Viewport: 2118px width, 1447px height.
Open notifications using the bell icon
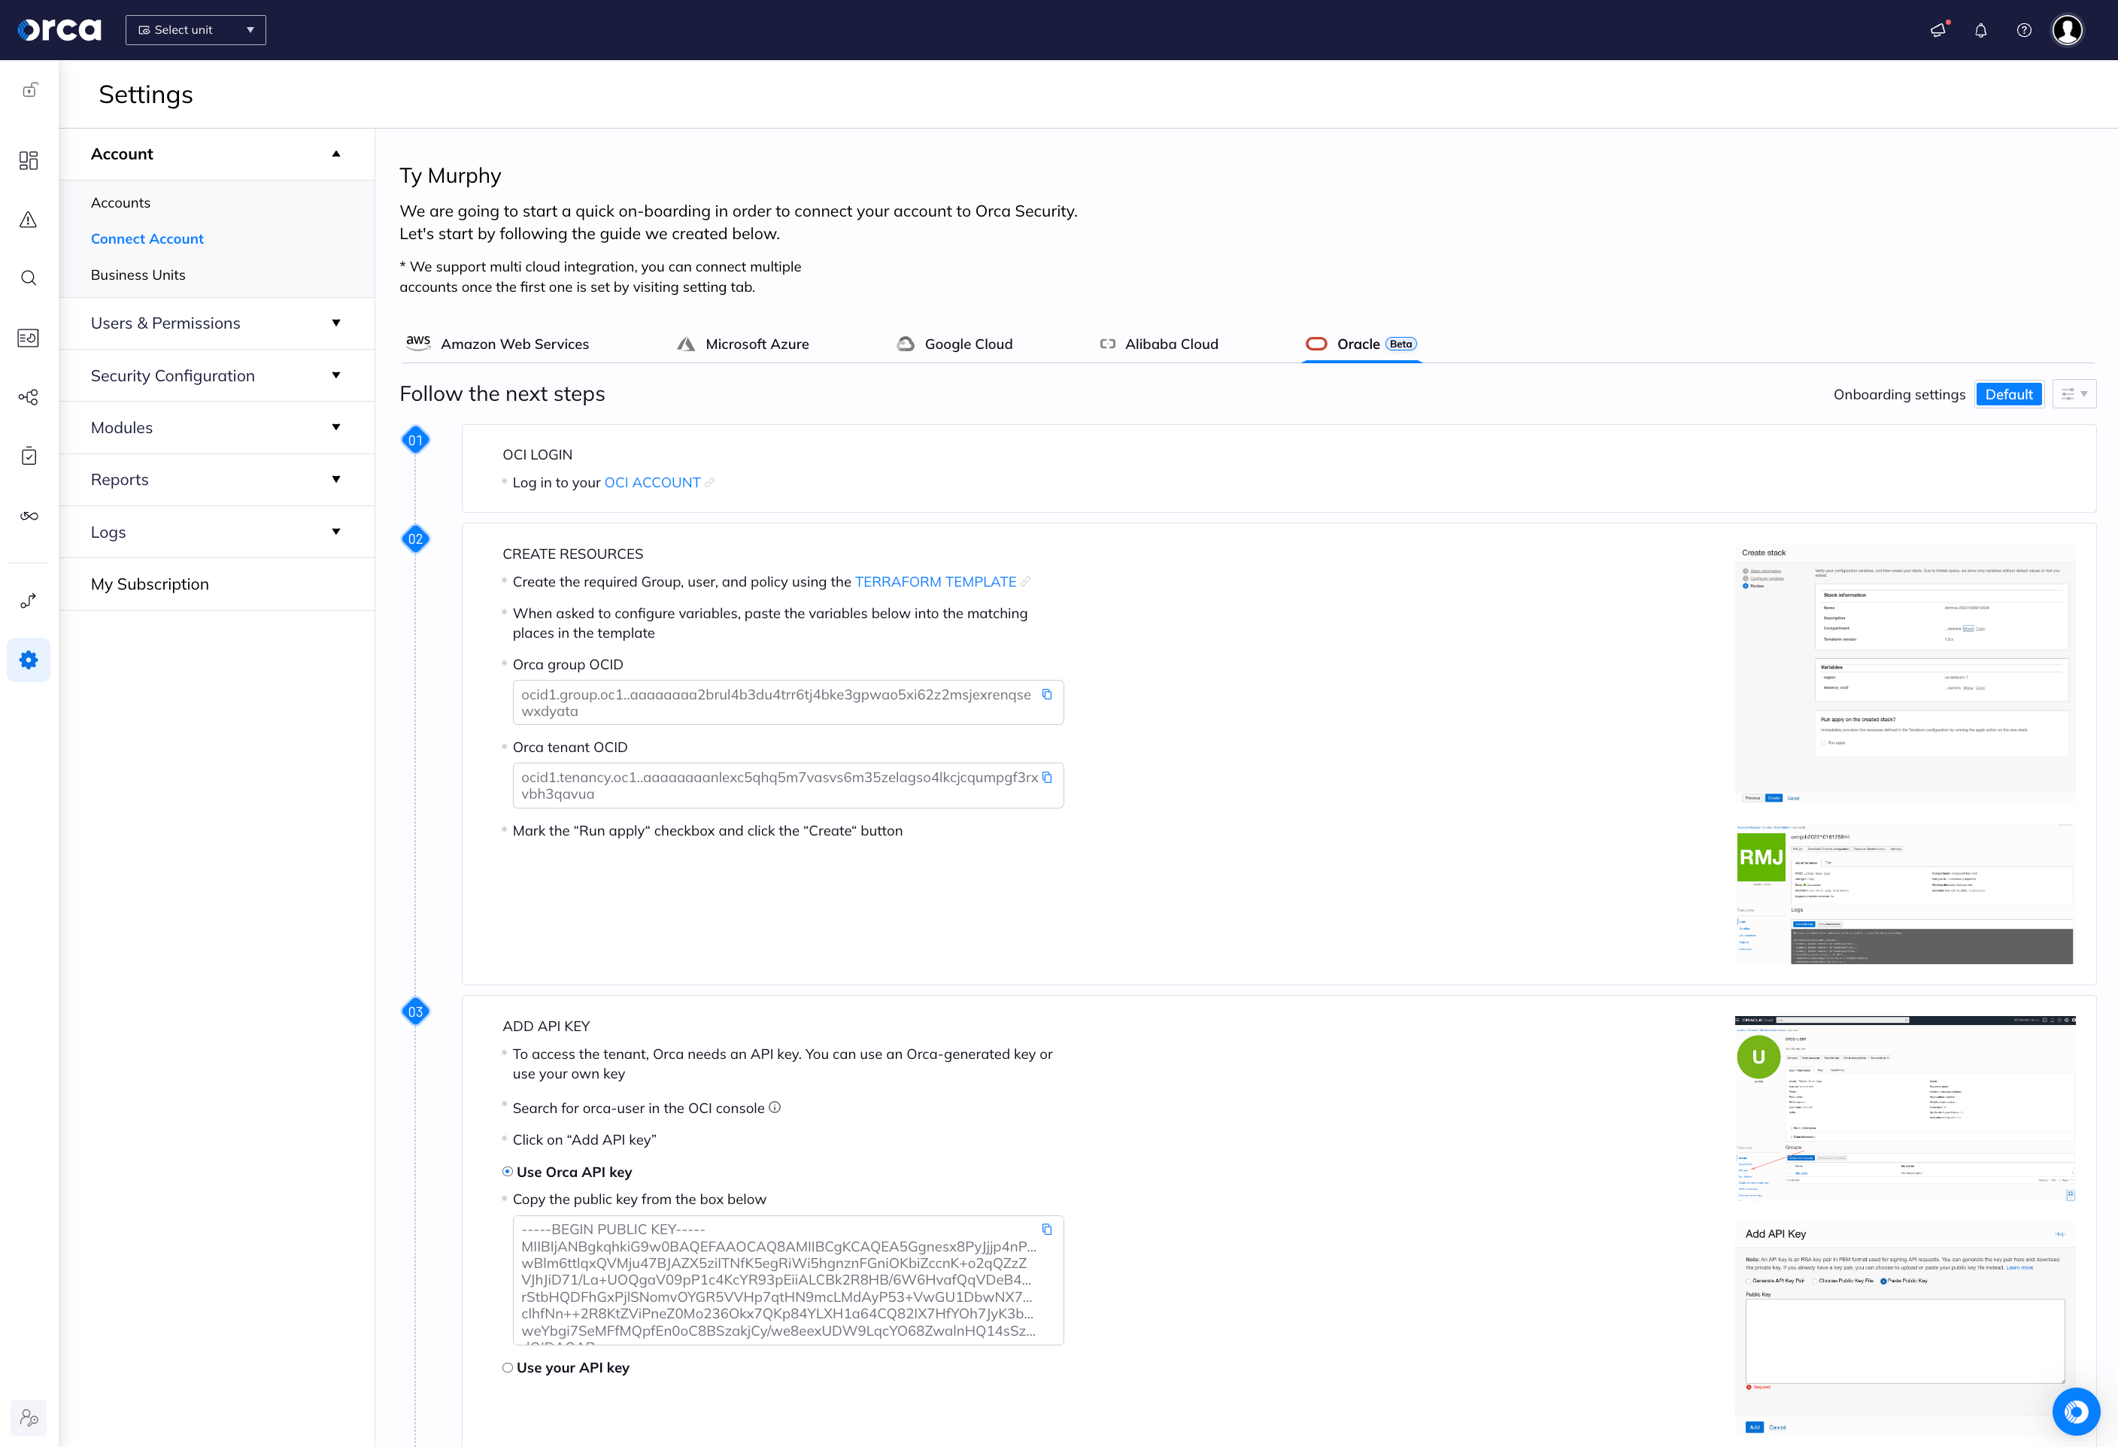point(1980,30)
